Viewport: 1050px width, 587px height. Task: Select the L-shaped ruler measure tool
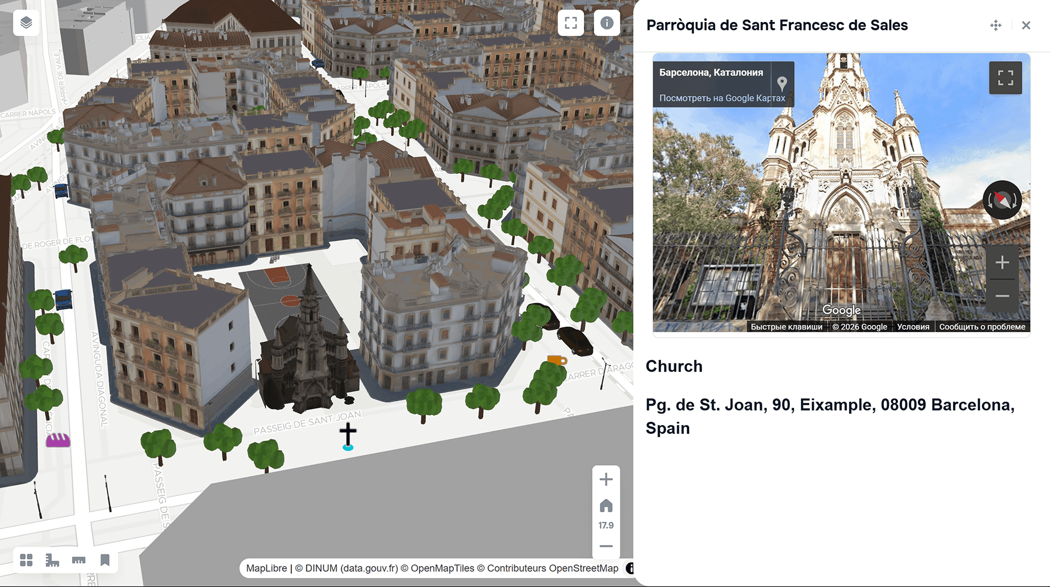(52, 560)
